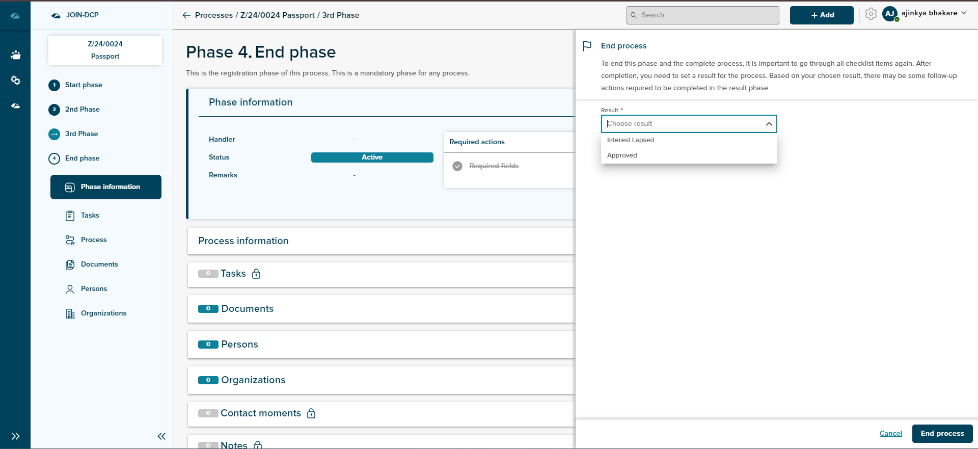Click the Cancel link
The image size is (978, 449).
click(x=890, y=434)
